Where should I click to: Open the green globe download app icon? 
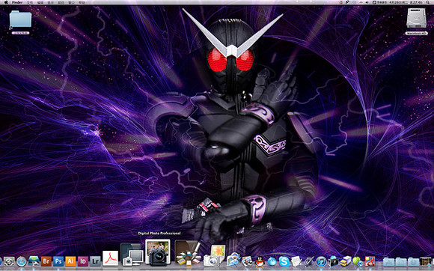coord(358,261)
